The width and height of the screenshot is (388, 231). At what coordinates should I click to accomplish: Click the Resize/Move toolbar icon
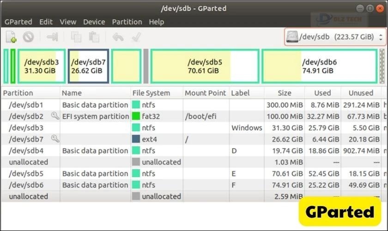52,37
